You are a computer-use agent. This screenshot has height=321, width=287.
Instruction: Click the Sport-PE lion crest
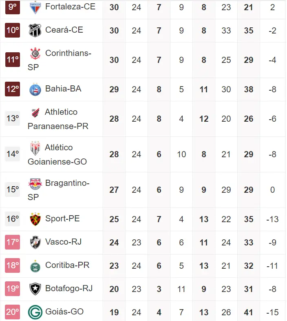click(35, 219)
